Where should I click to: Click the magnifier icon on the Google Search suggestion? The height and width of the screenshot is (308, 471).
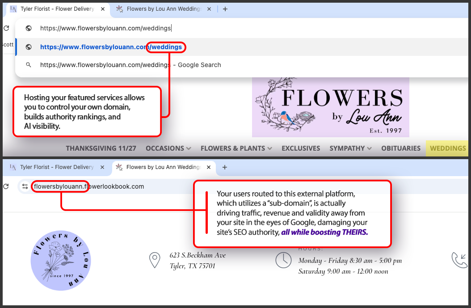pos(29,65)
